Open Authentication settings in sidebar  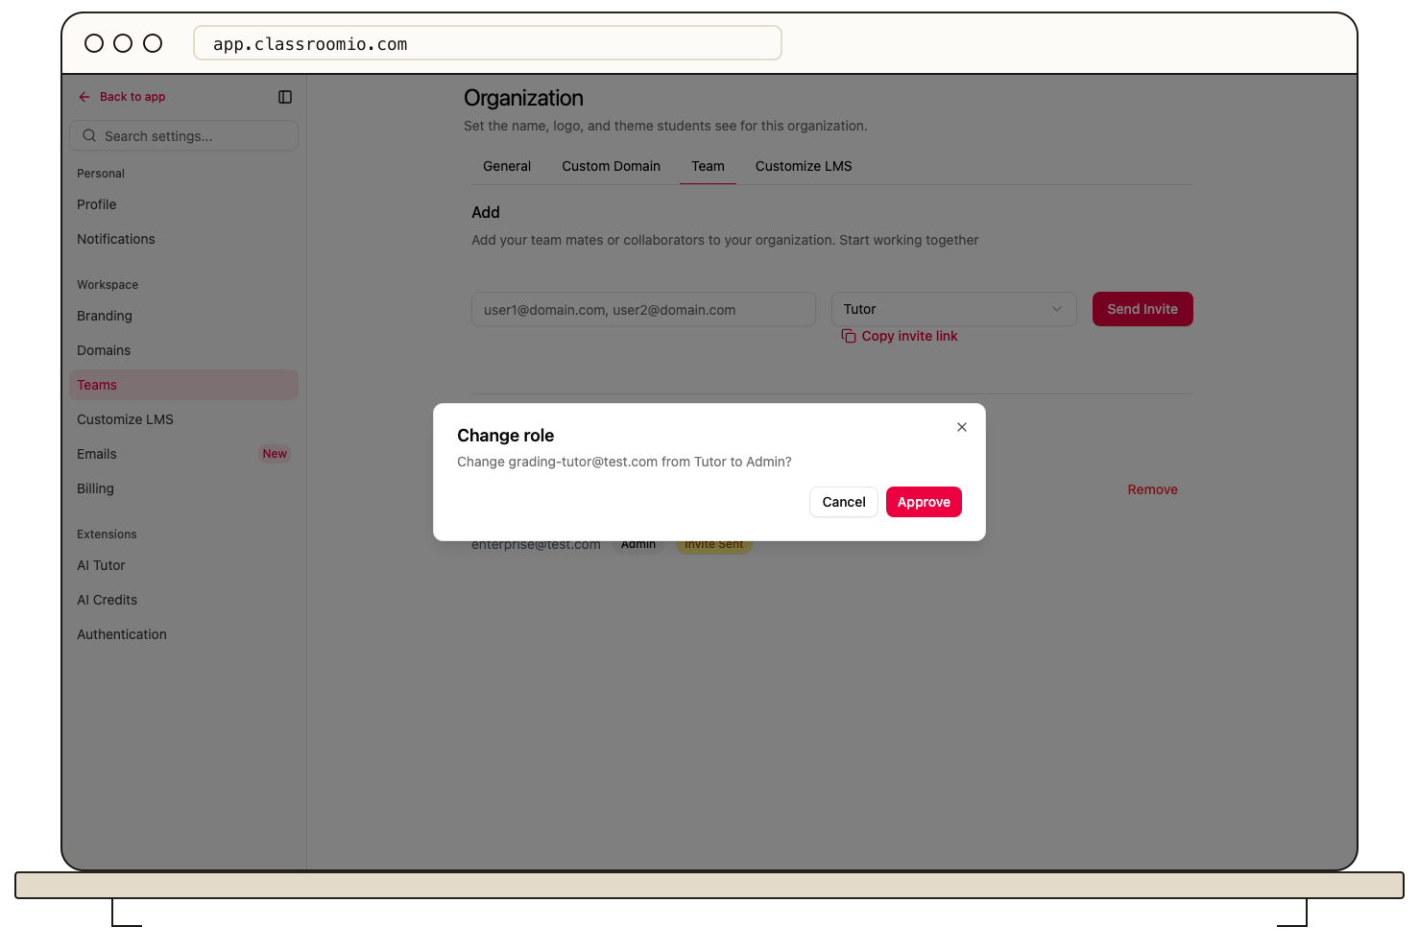tap(184, 634)
